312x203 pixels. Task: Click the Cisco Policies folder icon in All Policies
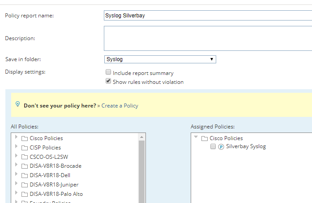coord(25,138)
